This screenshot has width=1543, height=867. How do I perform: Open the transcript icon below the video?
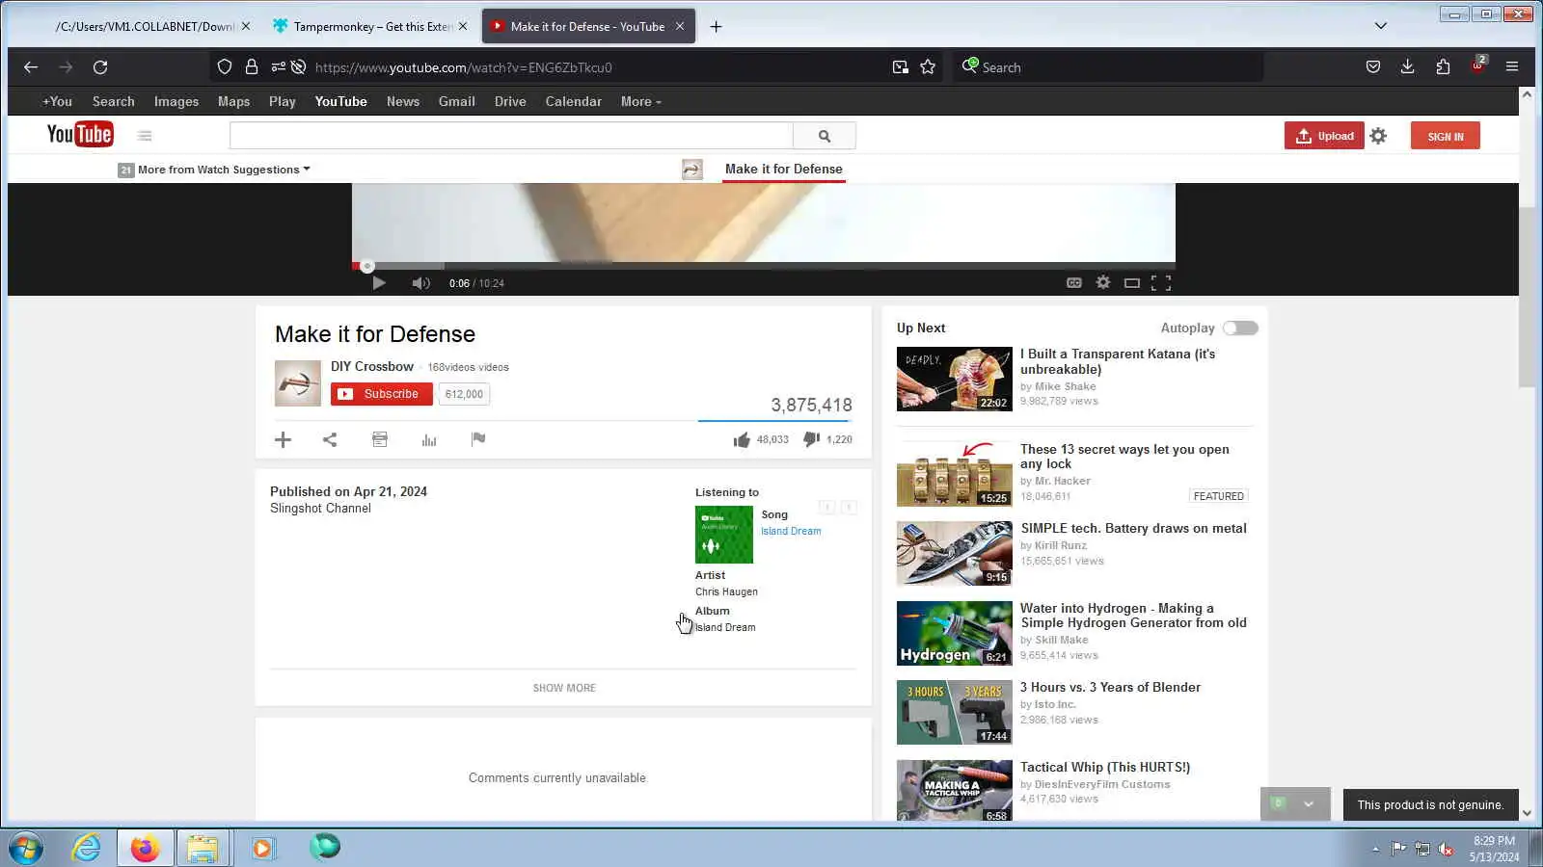(x=380, y=439)
